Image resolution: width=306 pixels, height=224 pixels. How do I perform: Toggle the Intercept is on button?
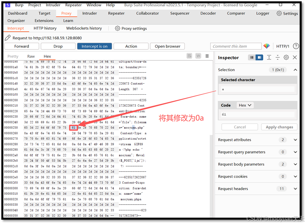[x=94, y=46]
